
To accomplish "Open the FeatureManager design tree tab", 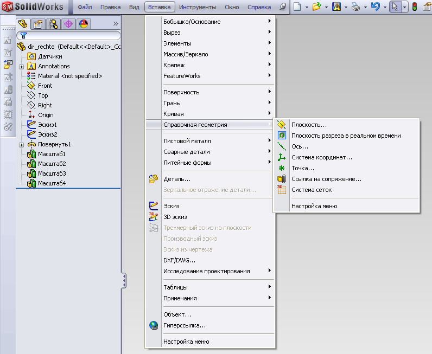I will pos(23,24).
